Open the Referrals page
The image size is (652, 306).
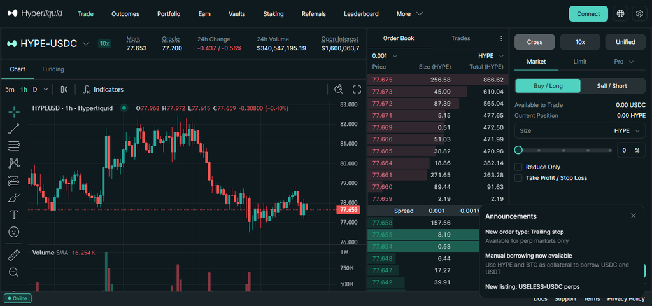[313, 14]
